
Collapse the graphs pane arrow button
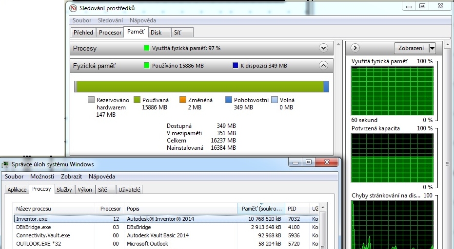coord(355,48)
